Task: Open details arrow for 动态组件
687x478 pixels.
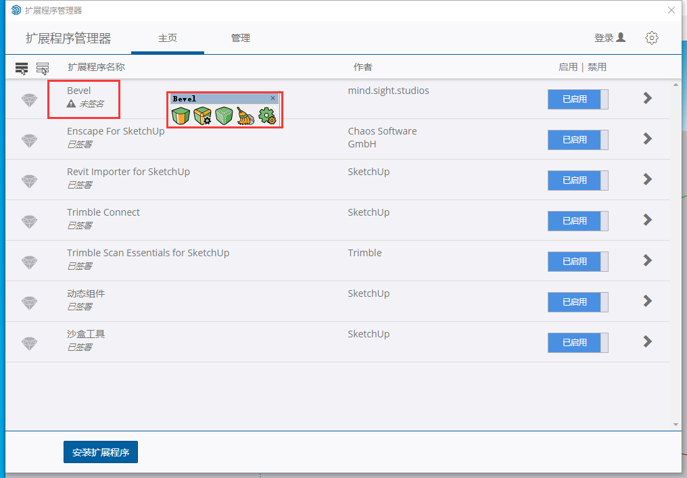Action: pos(648,301)
